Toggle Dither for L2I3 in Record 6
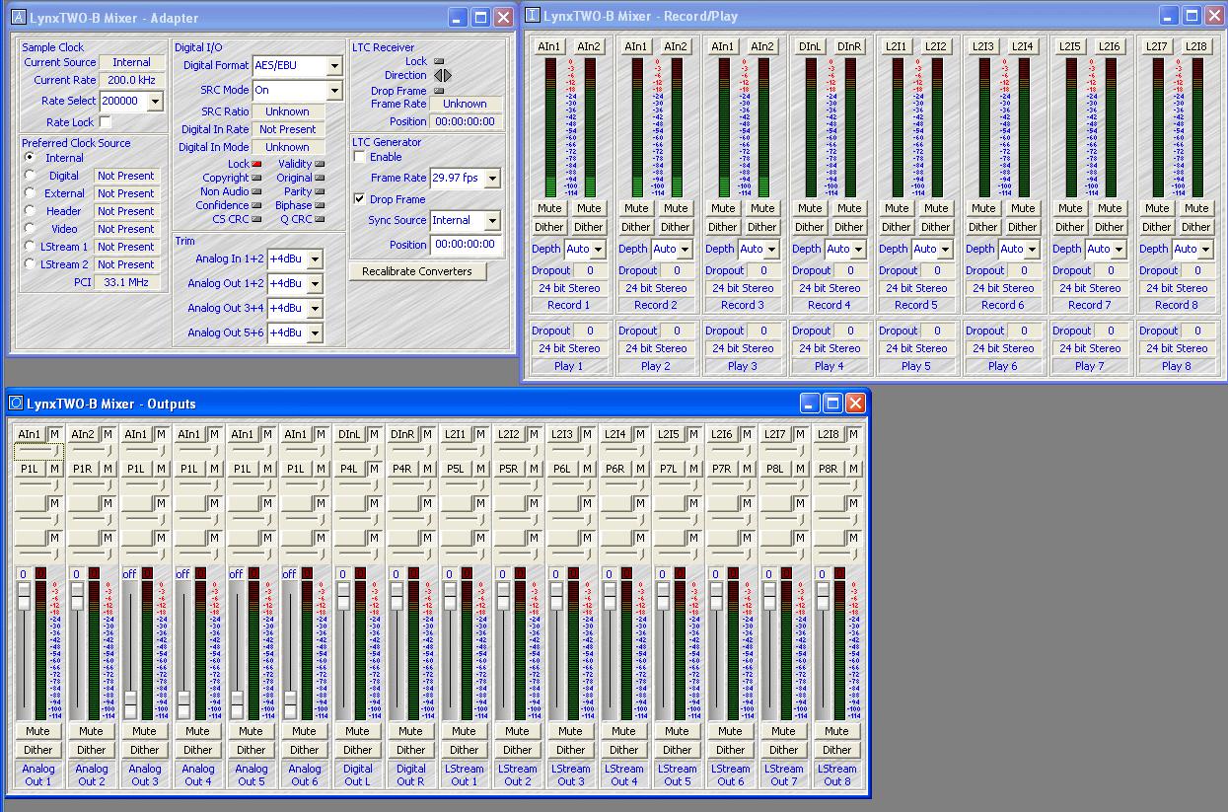The width and height of the screenshot is (1228, 812). [x=983, y=227]
